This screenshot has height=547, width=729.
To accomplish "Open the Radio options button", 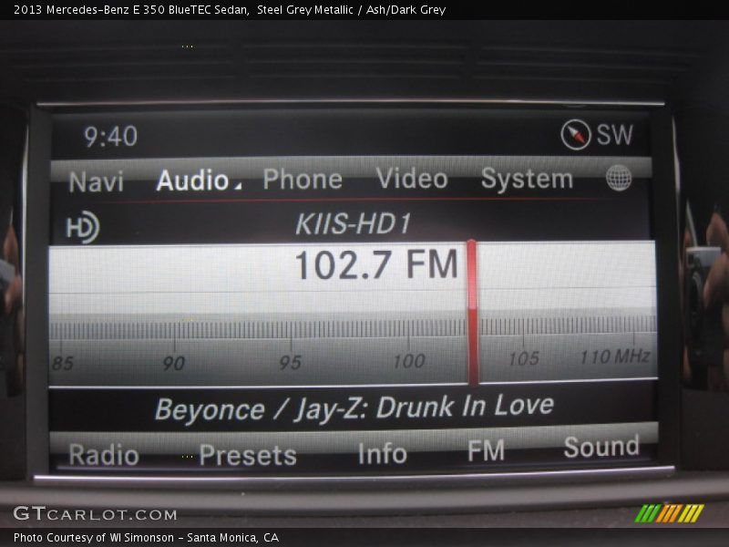I will click(104, 454).
